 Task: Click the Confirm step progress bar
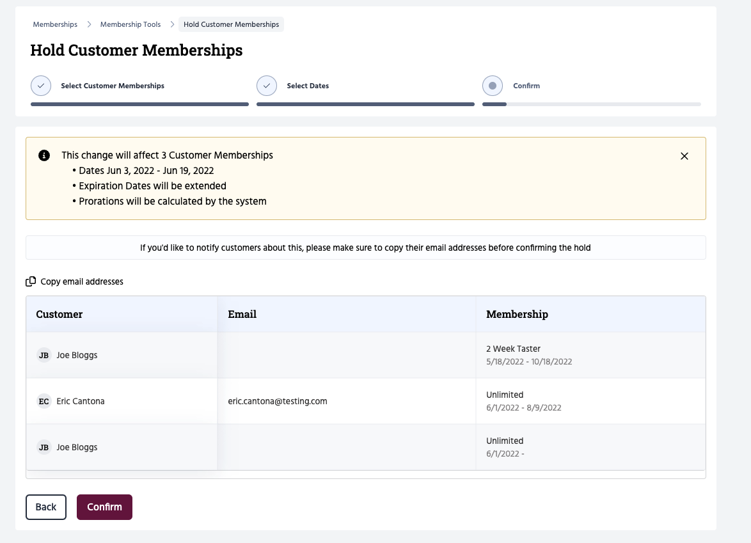coord(591,104)
